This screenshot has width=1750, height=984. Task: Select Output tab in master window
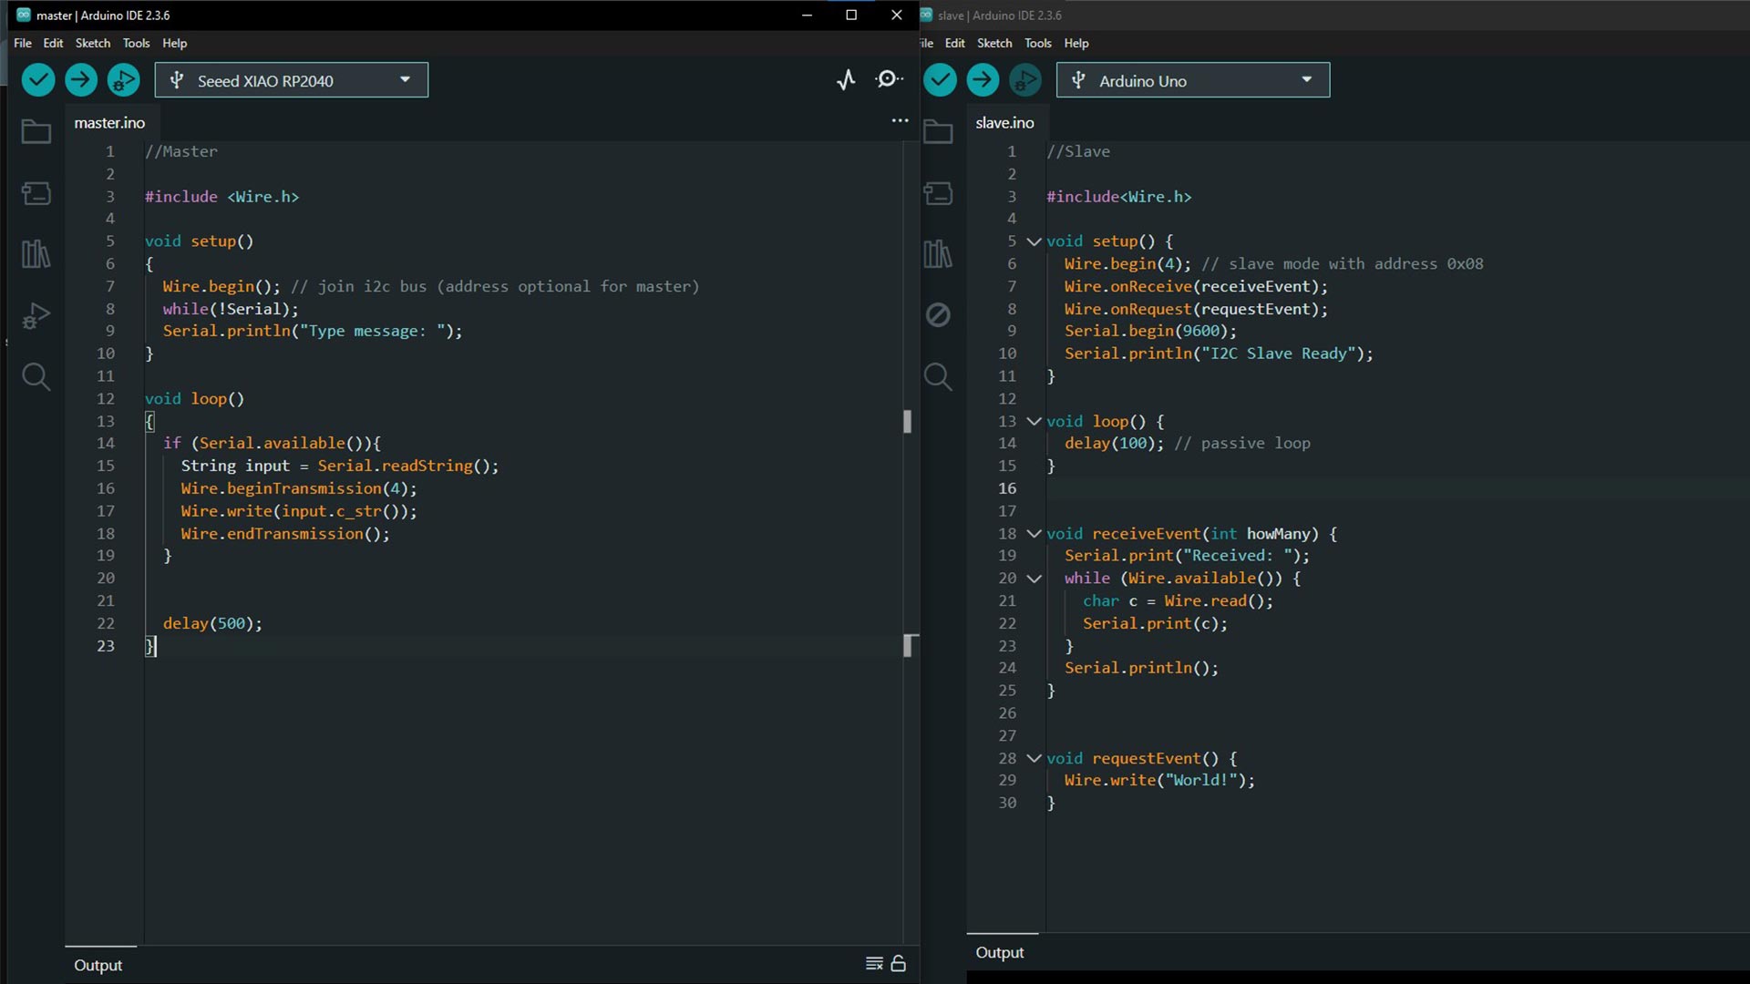pos(98,965)
